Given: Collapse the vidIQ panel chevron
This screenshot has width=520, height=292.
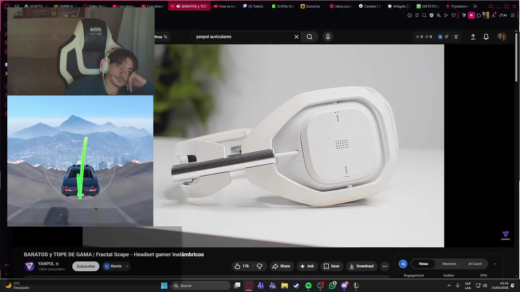Looking at the screenshot, I should 495,264.
